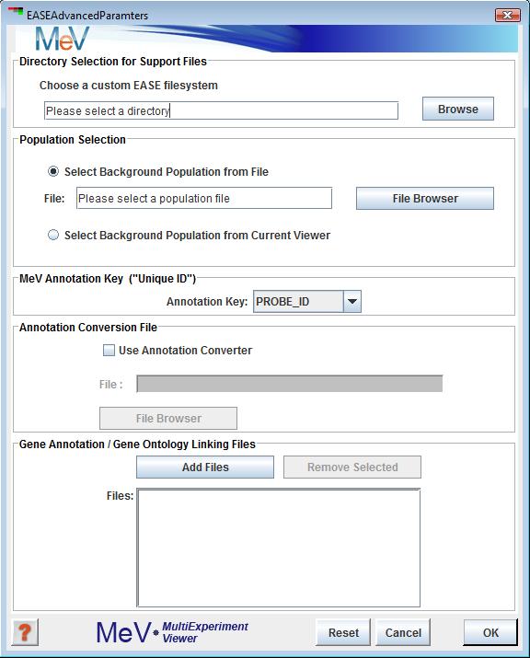Close the EASEAdvancedParamters dialog window
This screenshot has height=658, width=530.
507,15
